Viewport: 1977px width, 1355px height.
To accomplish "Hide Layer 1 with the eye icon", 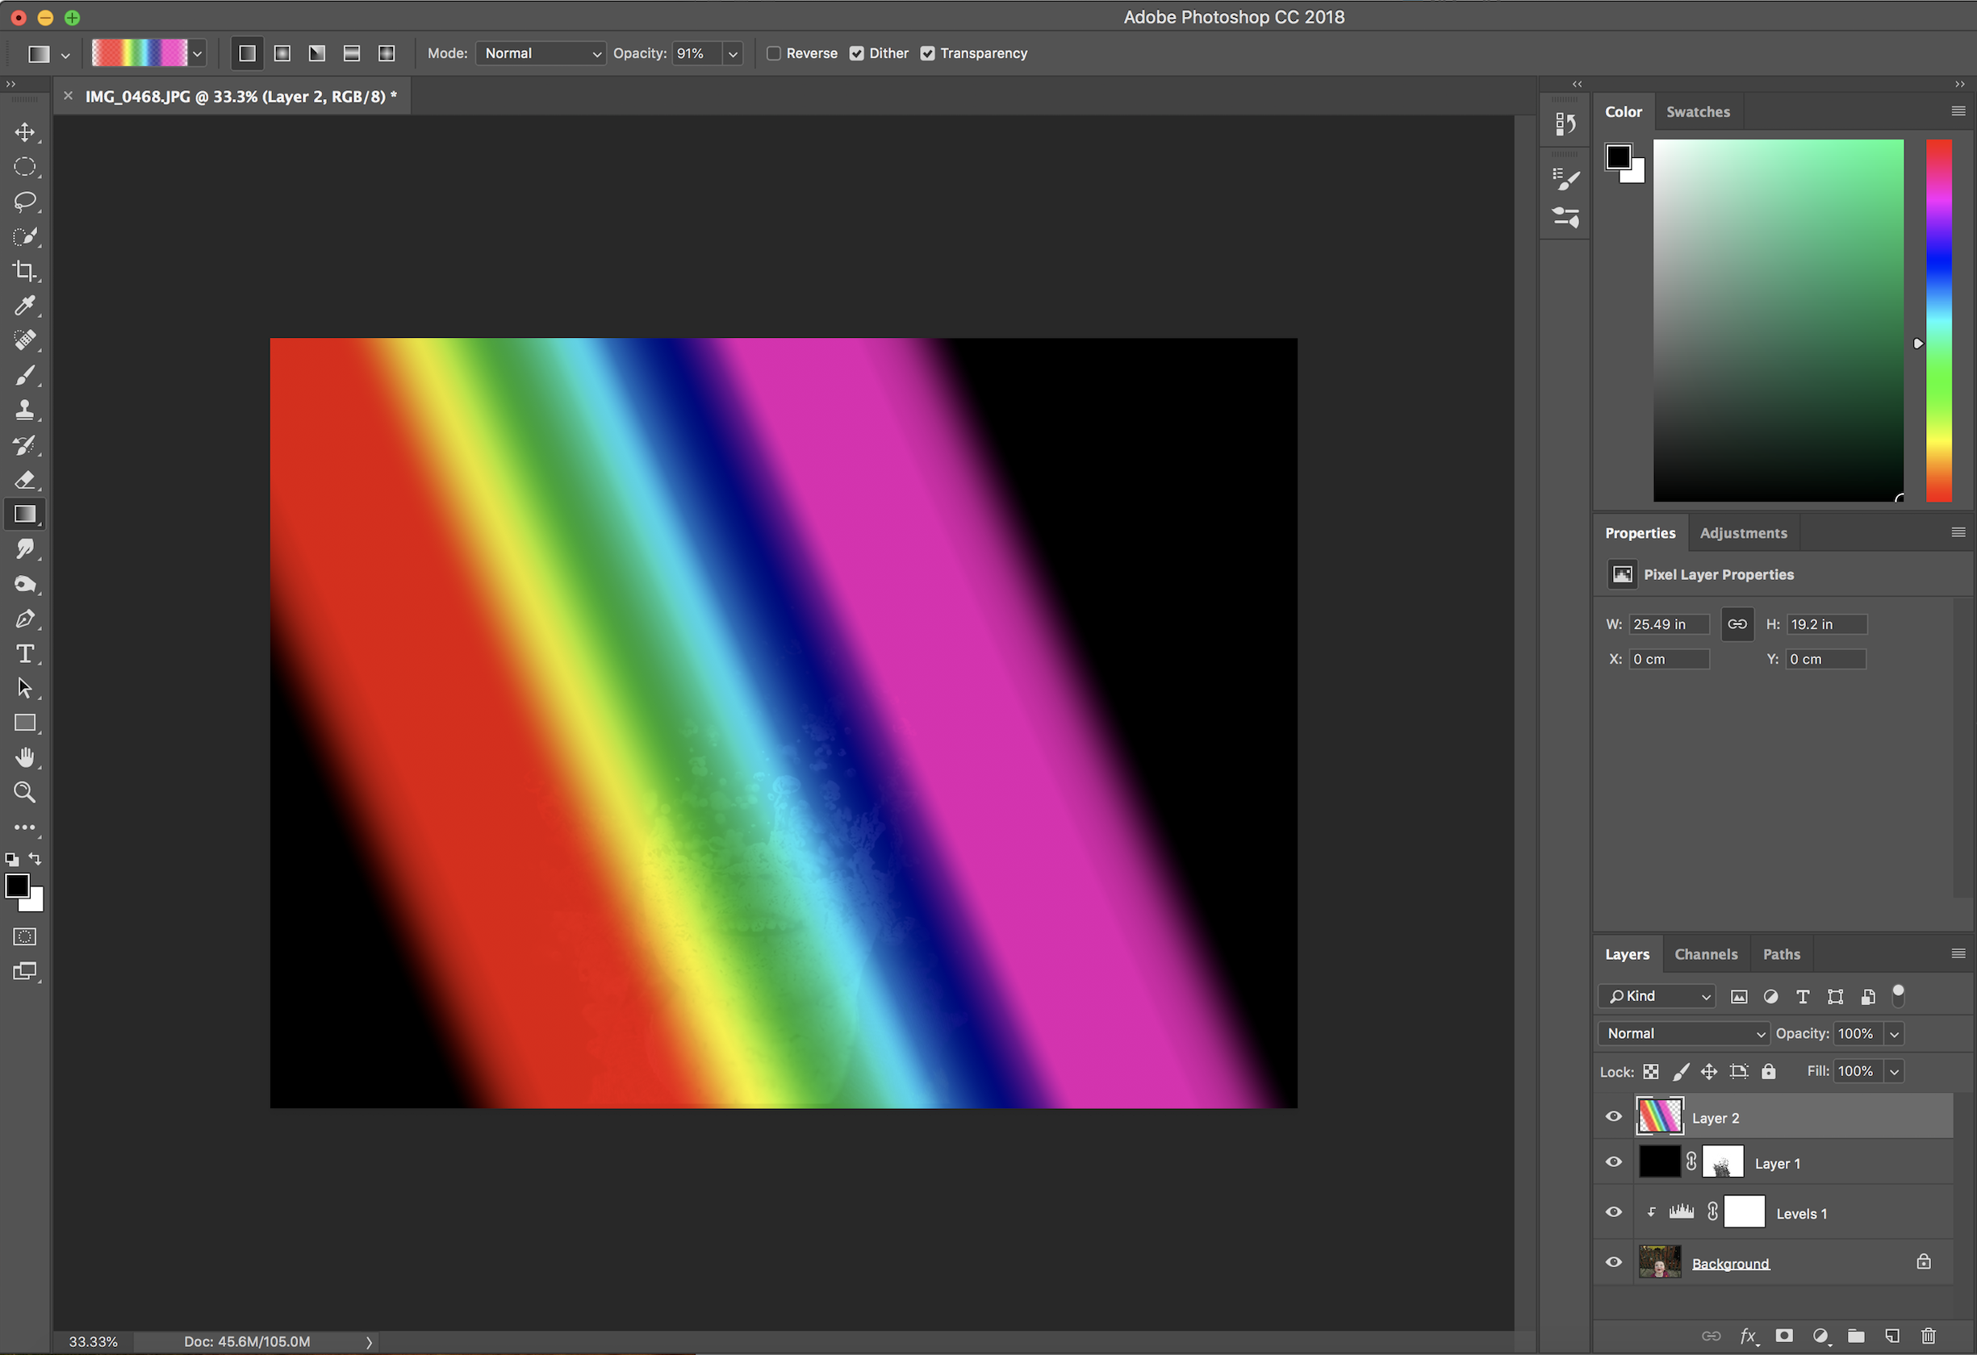I will (1613, 1162).
